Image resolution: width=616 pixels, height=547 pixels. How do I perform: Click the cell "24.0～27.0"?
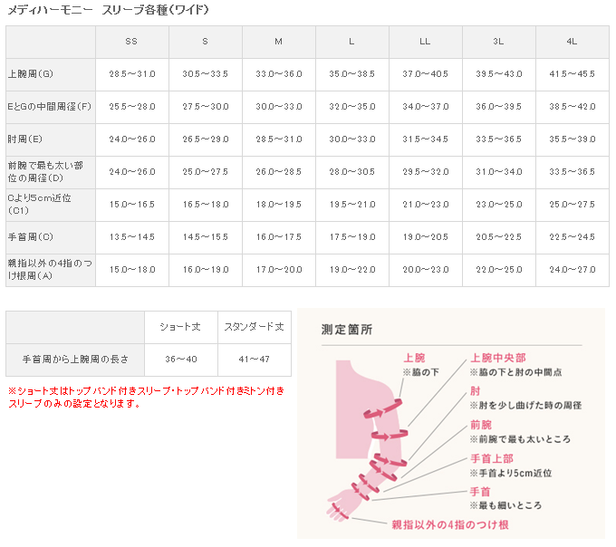point(573,269)
